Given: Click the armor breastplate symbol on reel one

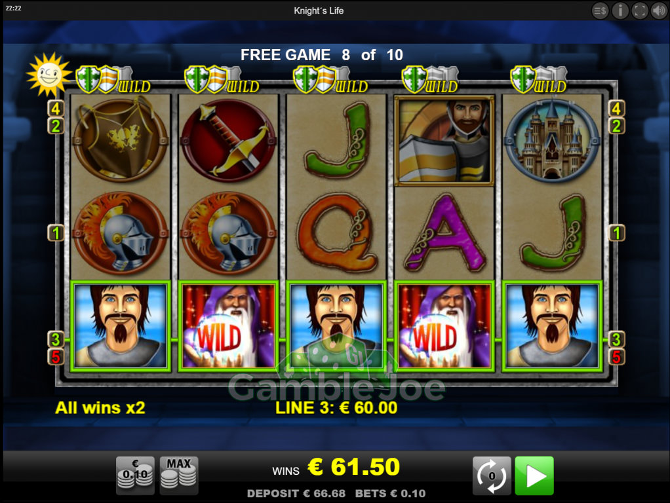Looking at the screenshot, I should pyautogui.click(x=120, y=140).
